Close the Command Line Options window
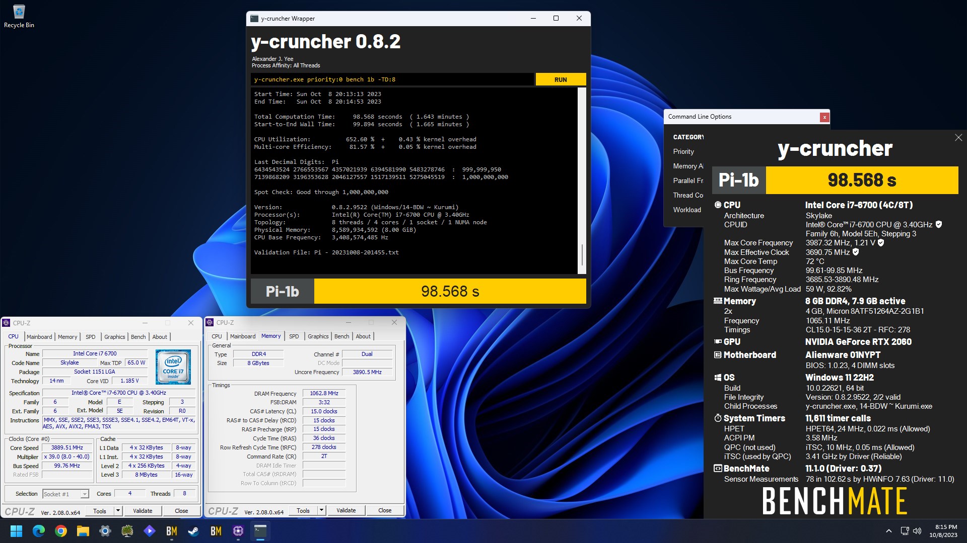 tap(824, 117)
